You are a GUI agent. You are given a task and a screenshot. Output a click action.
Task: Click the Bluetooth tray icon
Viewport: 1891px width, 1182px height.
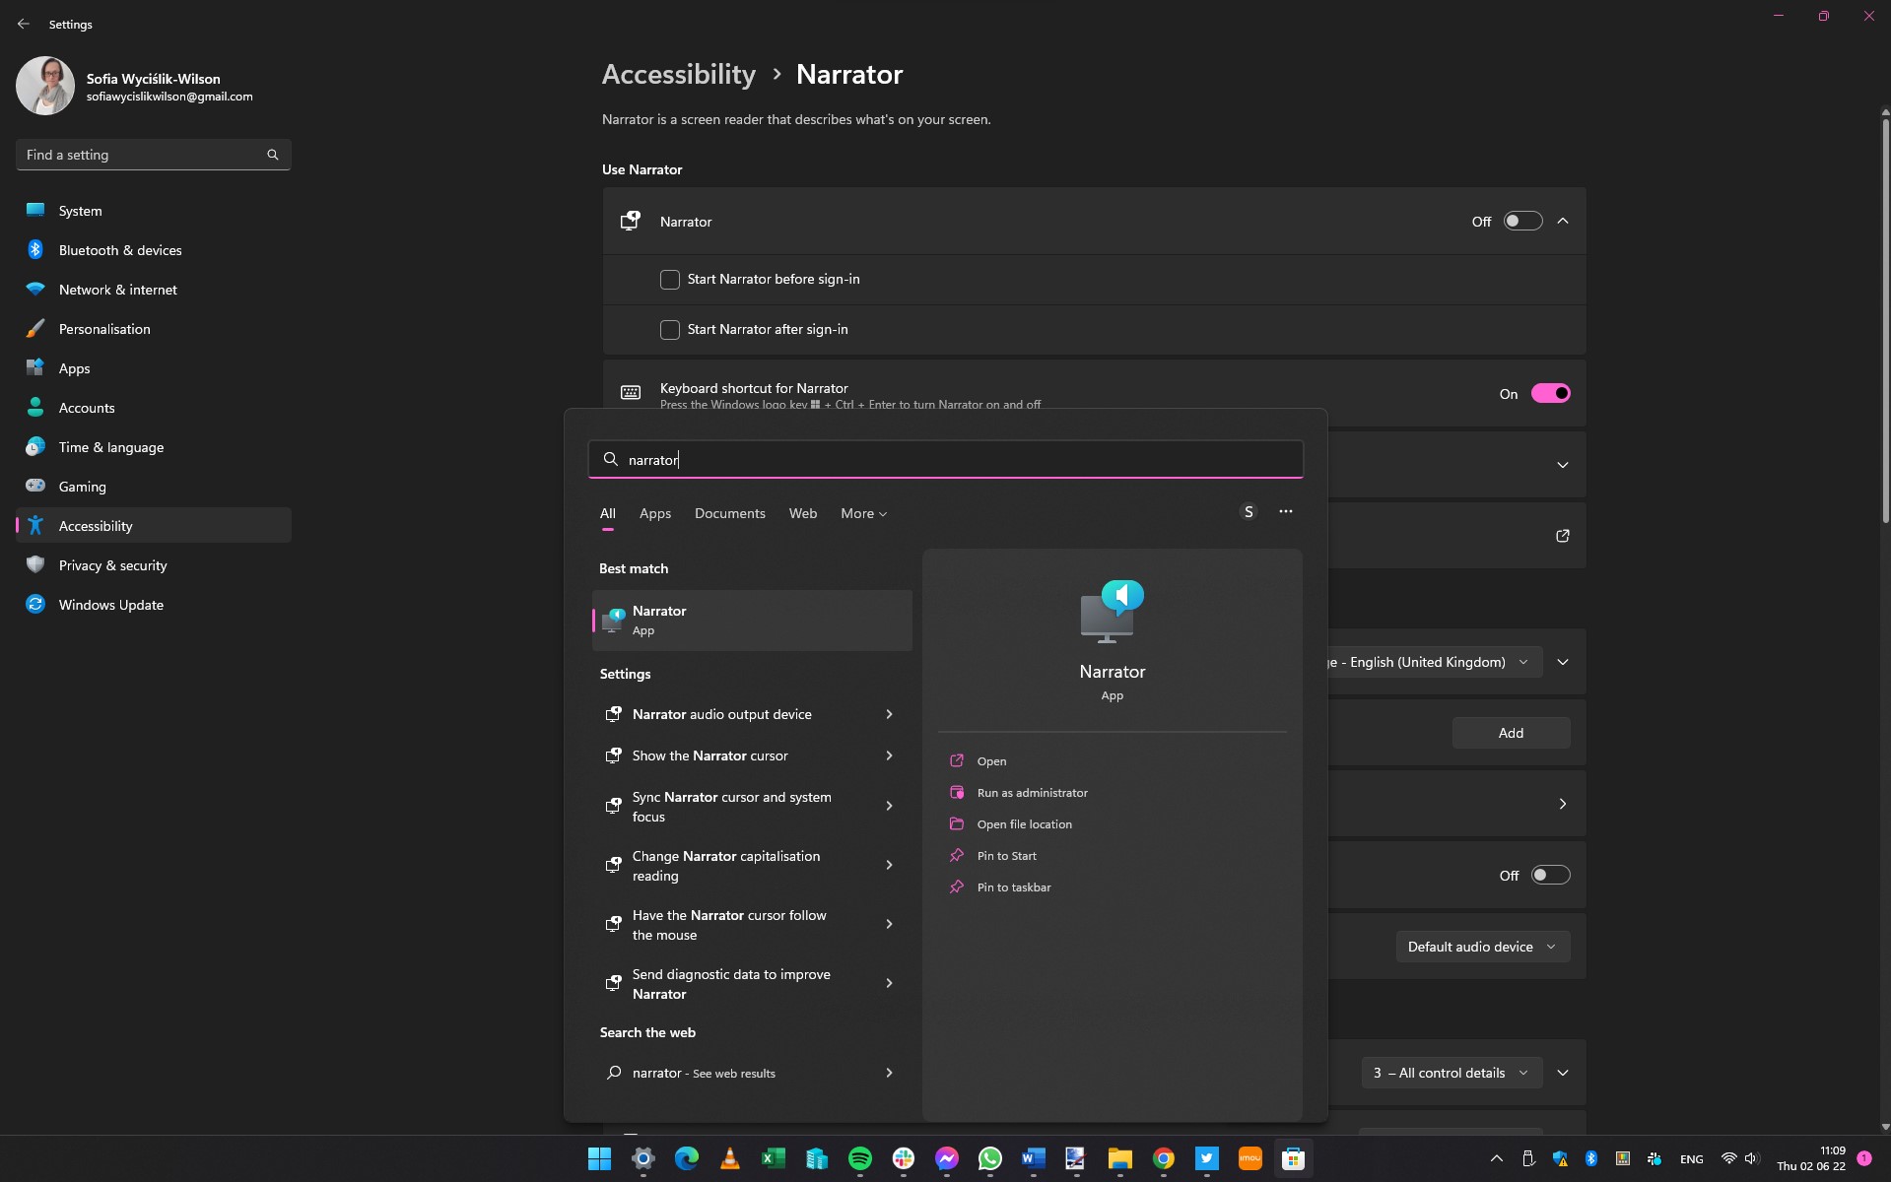(1590, 1158)
